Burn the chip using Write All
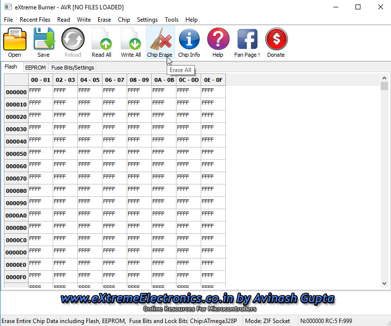 pos(131,42)
